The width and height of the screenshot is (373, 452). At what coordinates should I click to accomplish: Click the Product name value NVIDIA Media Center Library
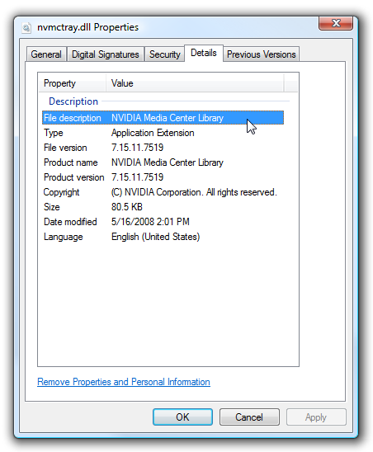pos(168,162)
